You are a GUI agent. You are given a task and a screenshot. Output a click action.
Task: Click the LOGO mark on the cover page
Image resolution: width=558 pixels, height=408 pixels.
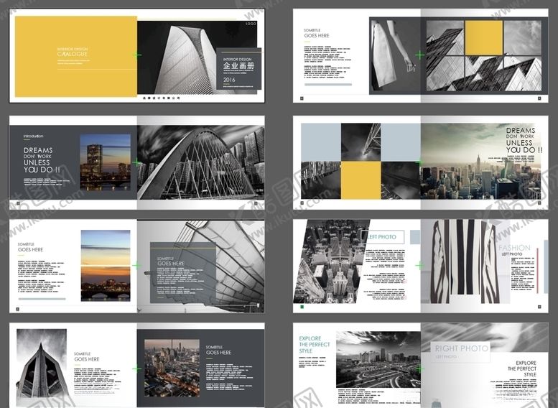pyautogui.click(x=251, y=24)
